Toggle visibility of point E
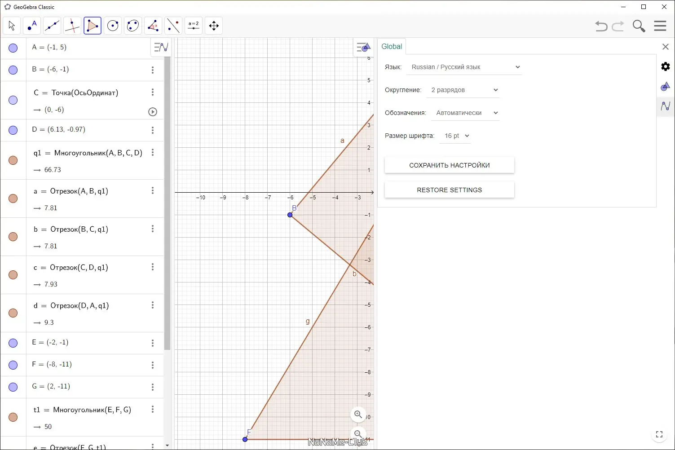The image size is (675, 450). tap(13, 343)
